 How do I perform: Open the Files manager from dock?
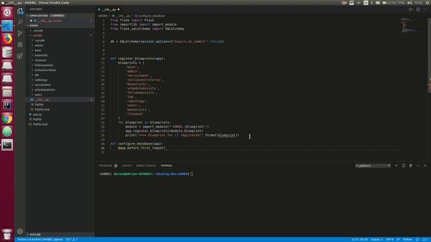click(x=7, y=92)
